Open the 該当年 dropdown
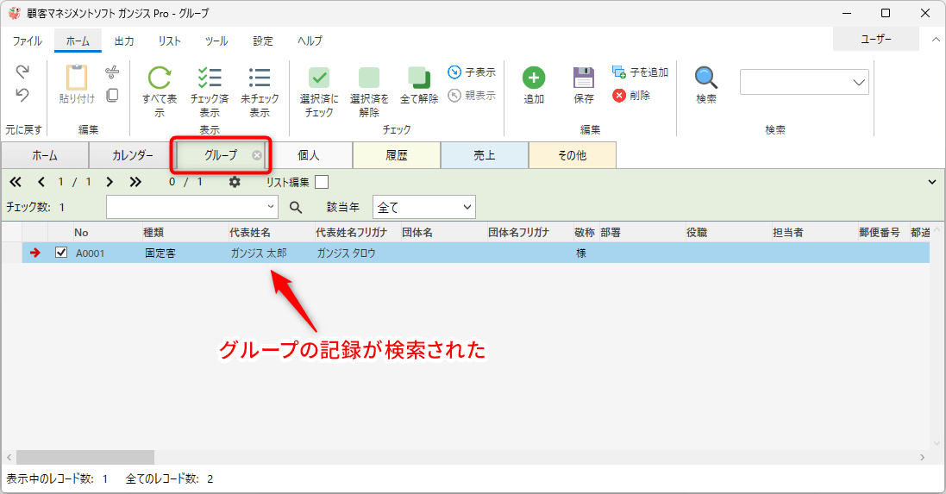The image size is (946, 494). 467,207
